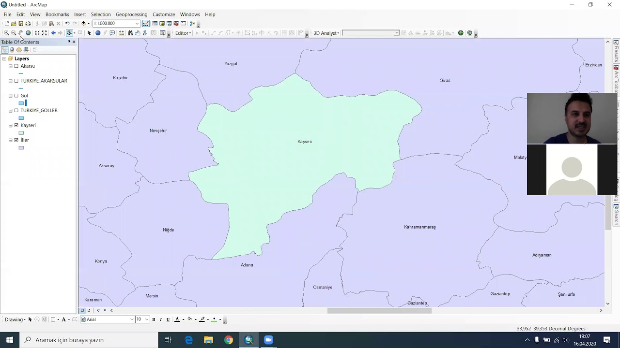Screen dimensions: 620x348
Task: Open the Editor Toolbar icon
Action: tap(146, 24)
